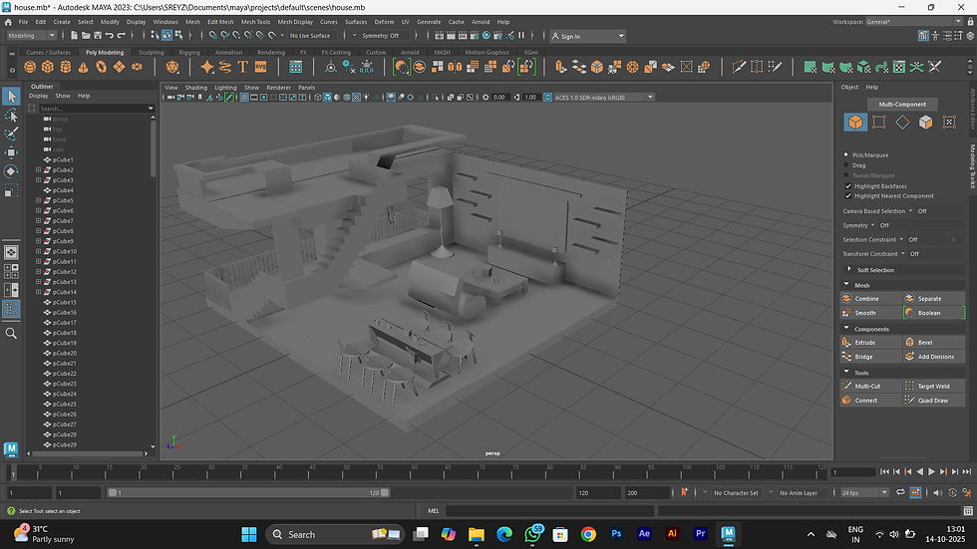
Task: Create a polygon sphere from shelf
Action: (30, 67)
